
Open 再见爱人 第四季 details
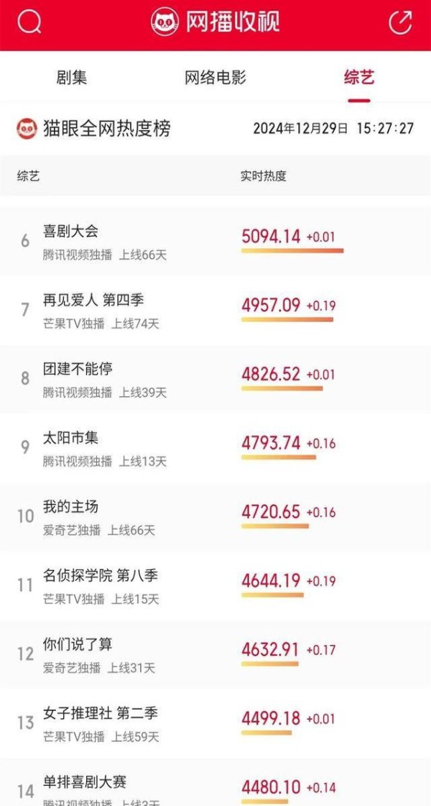(x=93, y=300)
